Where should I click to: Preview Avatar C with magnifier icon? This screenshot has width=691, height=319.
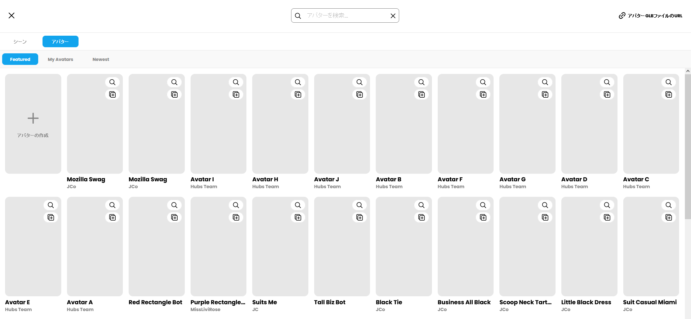tap(669, 82)
